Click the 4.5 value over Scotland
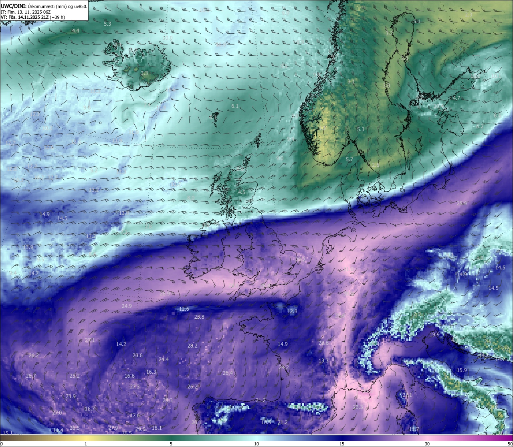 (x=242, y=192)
